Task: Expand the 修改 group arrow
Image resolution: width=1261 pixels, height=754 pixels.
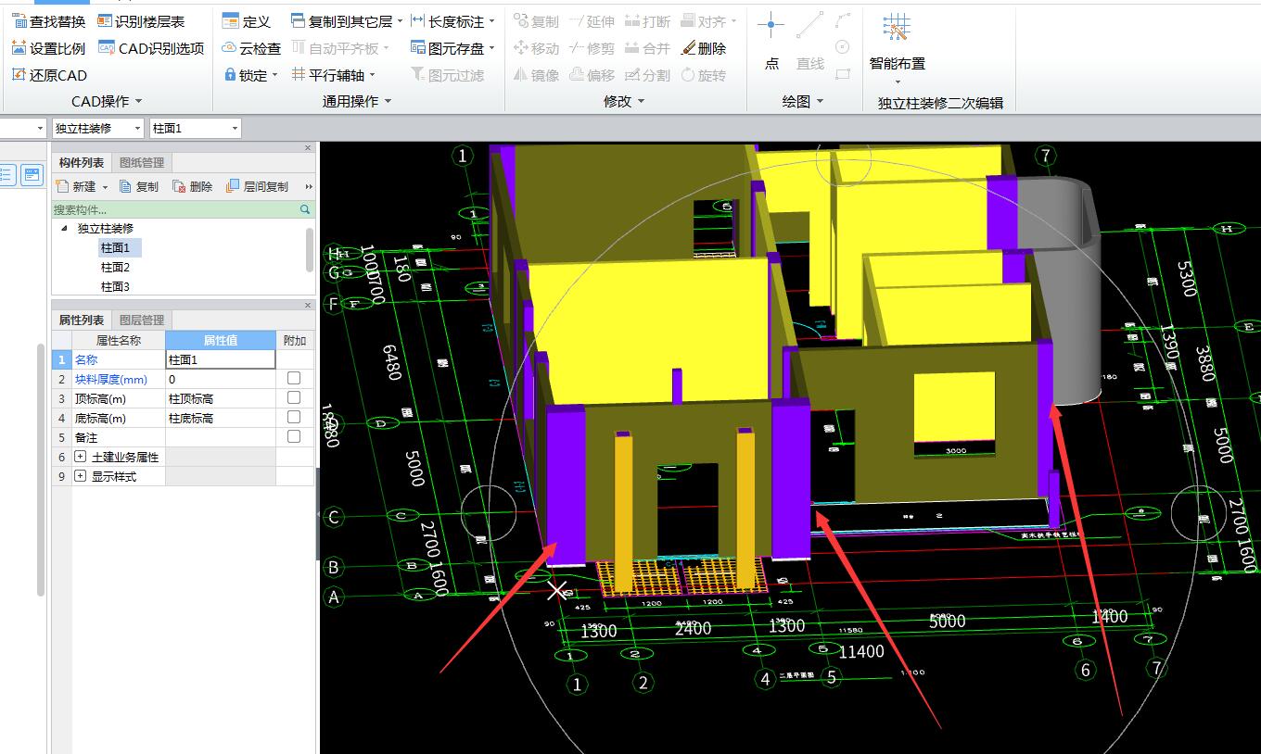Action: coord(641,101)
